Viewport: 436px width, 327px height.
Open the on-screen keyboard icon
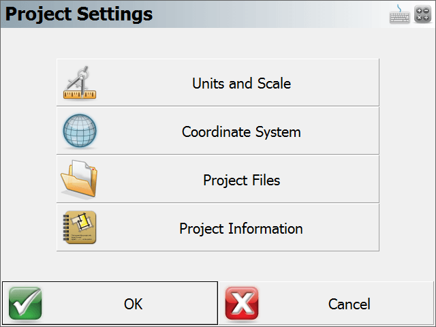(399, 14)
